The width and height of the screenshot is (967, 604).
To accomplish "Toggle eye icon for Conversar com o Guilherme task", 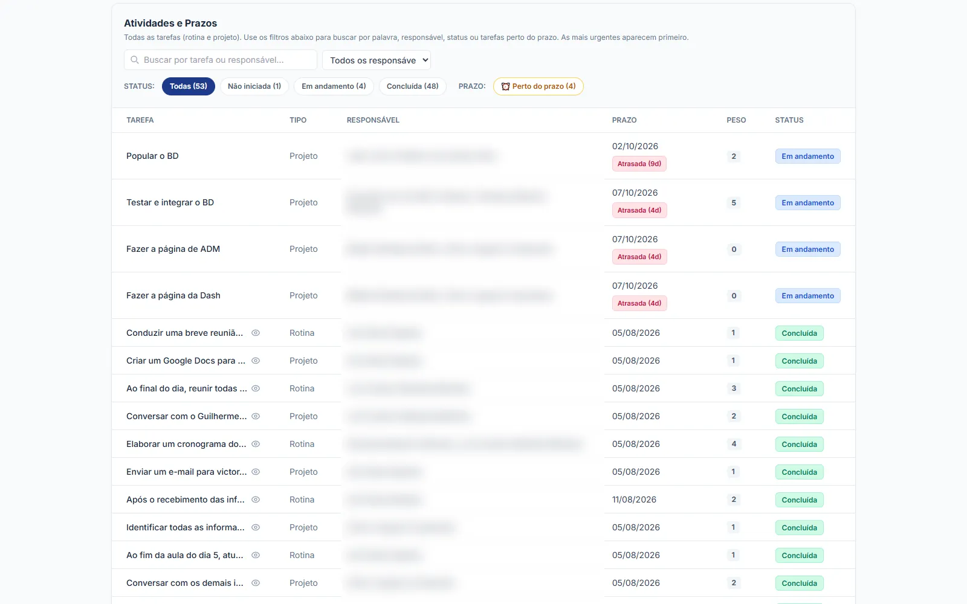I will (256, 416).
